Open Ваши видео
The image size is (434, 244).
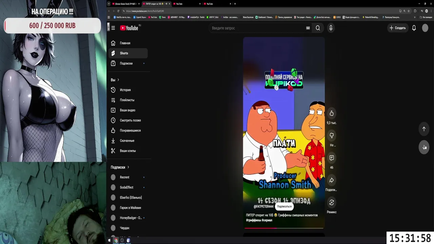click(128, 110)
